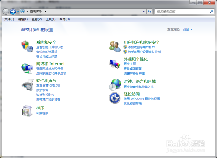Click 优化视频显示 link
This screenshot has height=158, width=217.
133,104
